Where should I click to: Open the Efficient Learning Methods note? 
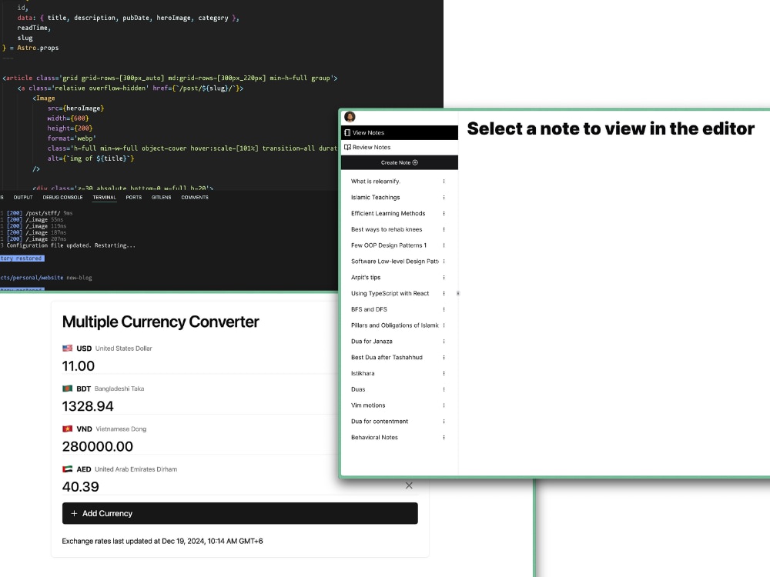388,213
